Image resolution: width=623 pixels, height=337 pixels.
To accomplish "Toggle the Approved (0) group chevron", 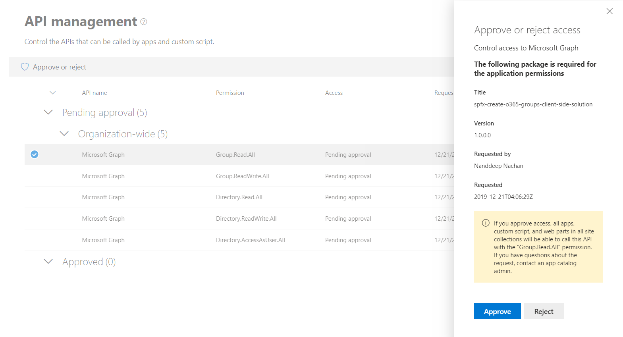I will tap(48, 262).
